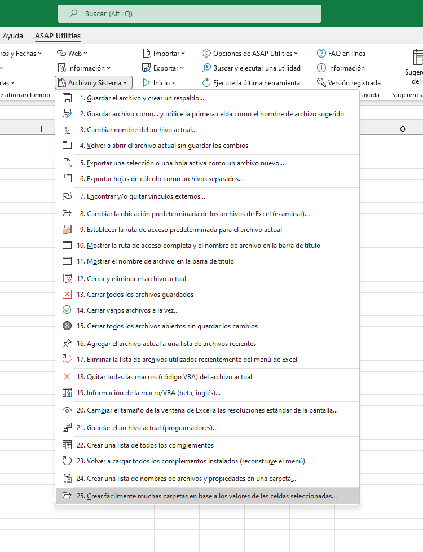Click Versión registrada
Image resolution: width=423 pixels, height=552 pixels.
349,83
